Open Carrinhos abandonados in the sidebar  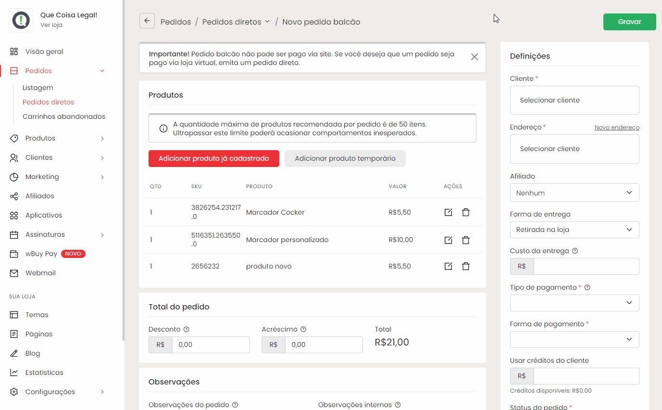pyautogui.click(x=63, y=116)
